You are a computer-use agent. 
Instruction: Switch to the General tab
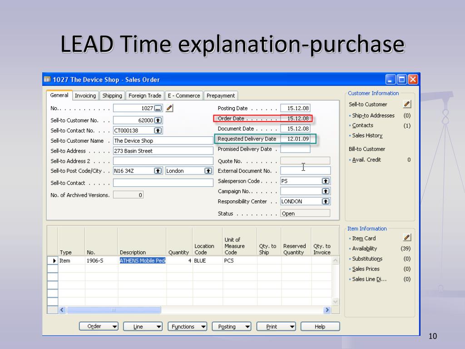tap(59, 95)
